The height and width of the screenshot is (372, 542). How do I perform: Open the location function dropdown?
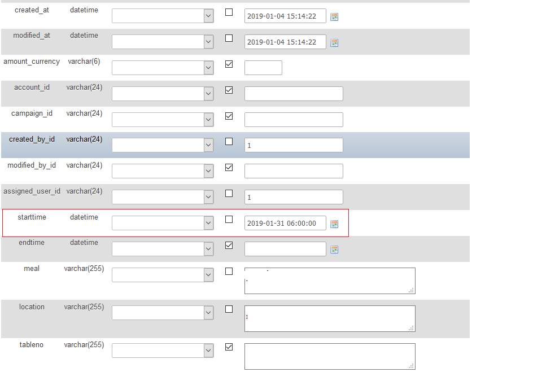click(163, 313)
